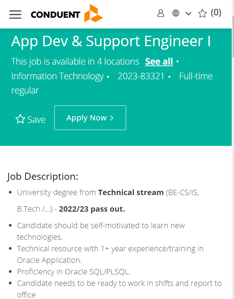Image resolution: width=234 pixels, height=299 pixels.
Task: Expand the language chevron dropdown
Action: [189, 13]
